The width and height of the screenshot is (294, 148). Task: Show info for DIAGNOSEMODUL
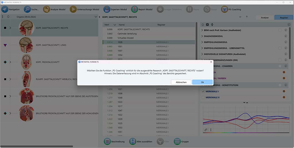[x=286, y=36]
